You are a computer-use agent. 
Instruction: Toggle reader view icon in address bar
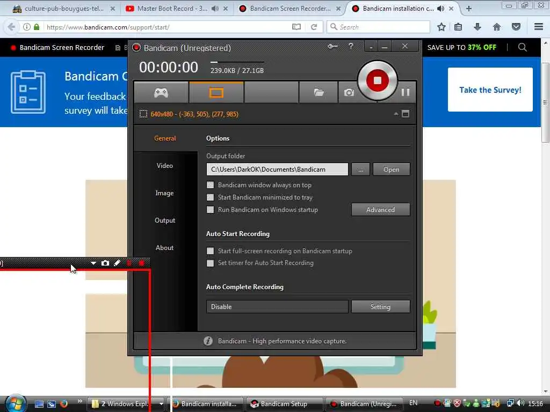click(x=296, y=27)
